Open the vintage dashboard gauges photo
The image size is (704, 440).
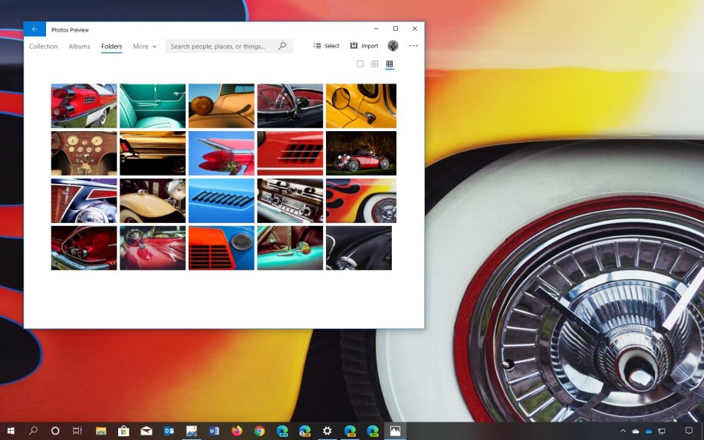(x=84, y=153)
